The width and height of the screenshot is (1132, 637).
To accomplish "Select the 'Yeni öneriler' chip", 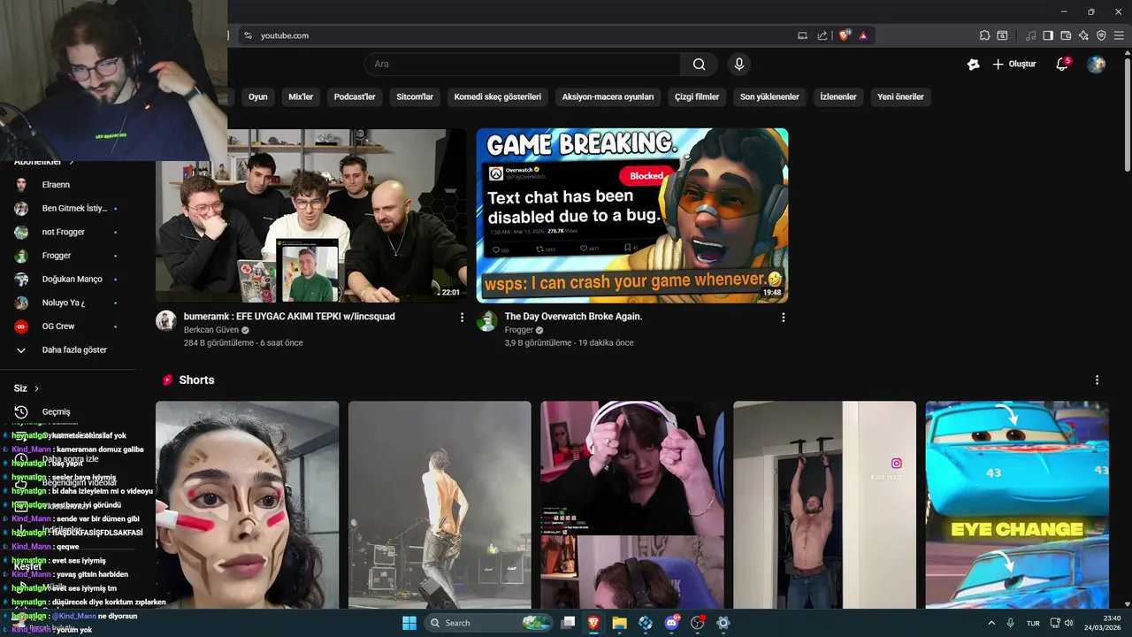I will click(x=900, y=96).
